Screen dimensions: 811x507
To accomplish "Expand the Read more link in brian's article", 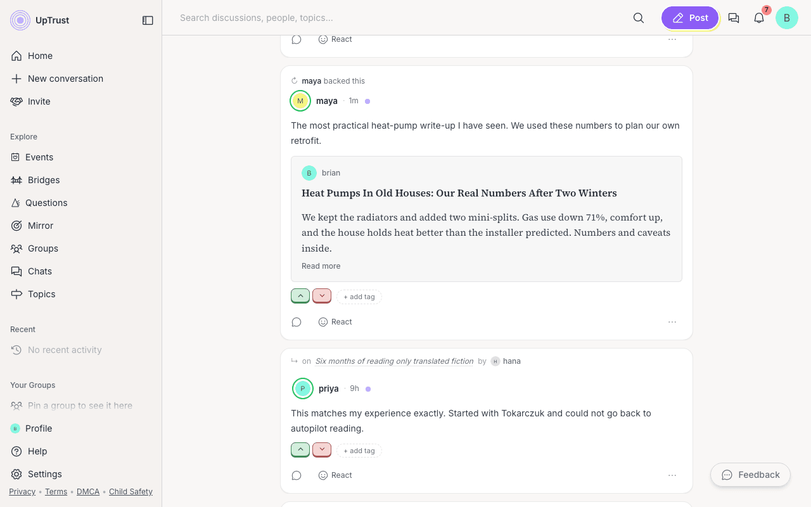I will pyautogui.click(x=321, y=266).
